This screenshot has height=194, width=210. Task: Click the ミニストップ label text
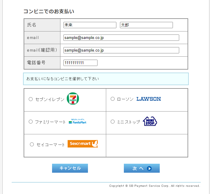[x=128, y=122]
